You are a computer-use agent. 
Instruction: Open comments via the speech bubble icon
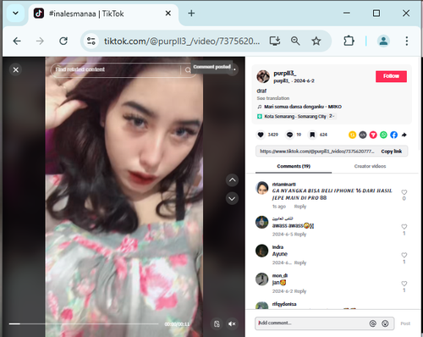pyautogui.click(x=289, y=135)
